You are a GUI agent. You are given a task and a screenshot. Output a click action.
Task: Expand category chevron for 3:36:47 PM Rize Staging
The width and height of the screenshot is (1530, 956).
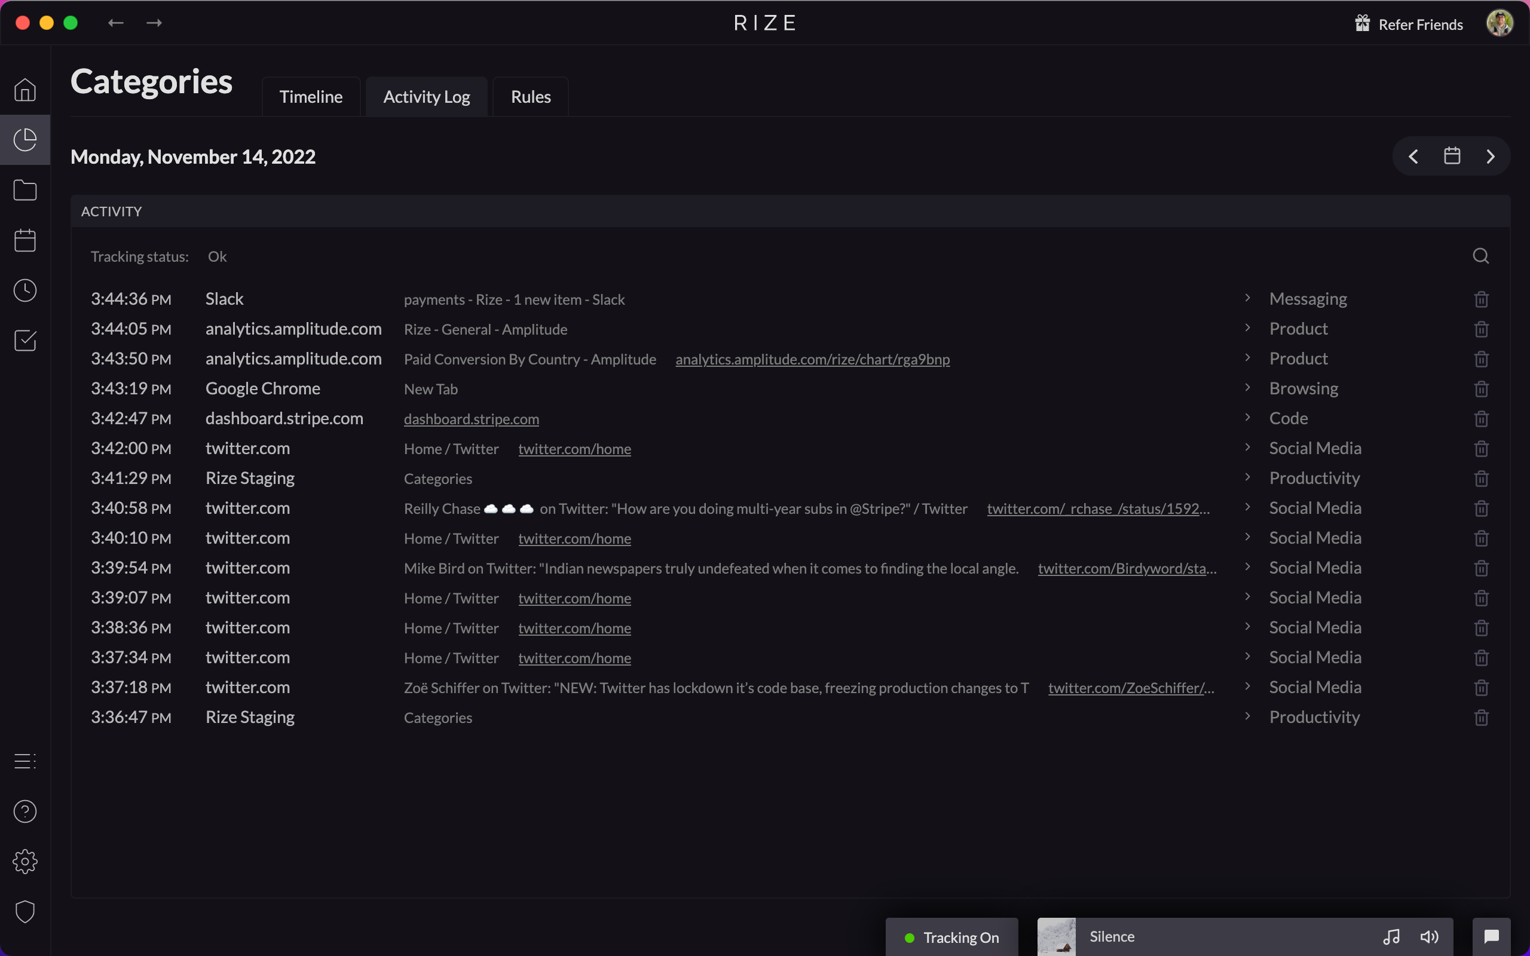tap(1247, 716)
